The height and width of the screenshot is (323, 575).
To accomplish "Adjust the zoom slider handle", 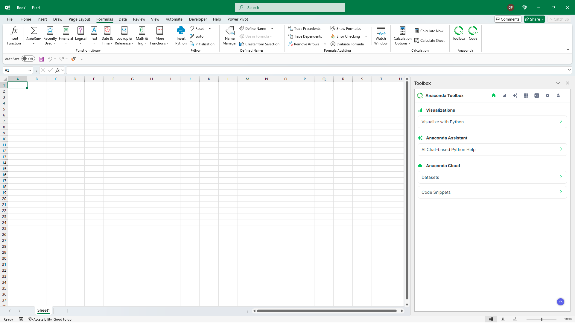I will coord(541,319).
